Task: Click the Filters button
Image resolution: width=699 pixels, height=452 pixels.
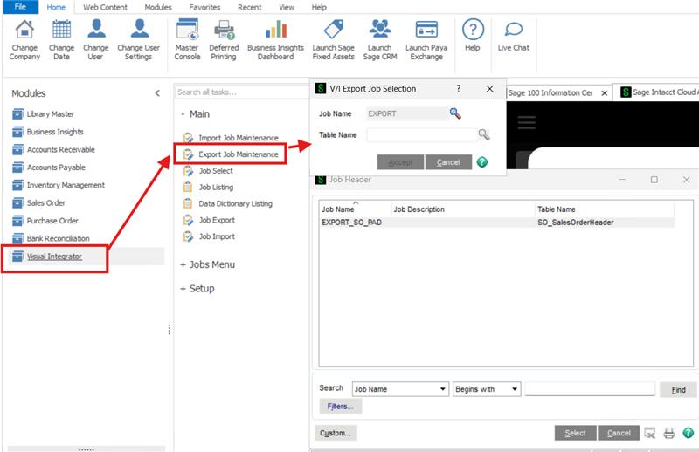Action: tap(341, 407)
